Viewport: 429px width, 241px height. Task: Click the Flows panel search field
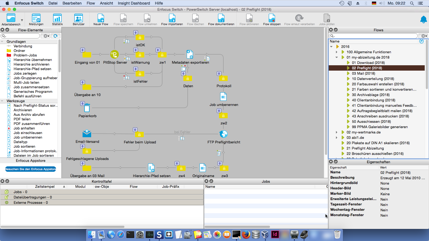pos(373,36)
